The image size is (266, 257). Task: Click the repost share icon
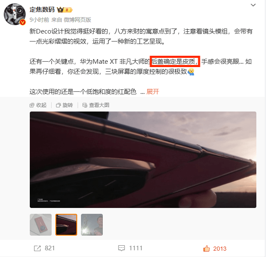point(37,248)
